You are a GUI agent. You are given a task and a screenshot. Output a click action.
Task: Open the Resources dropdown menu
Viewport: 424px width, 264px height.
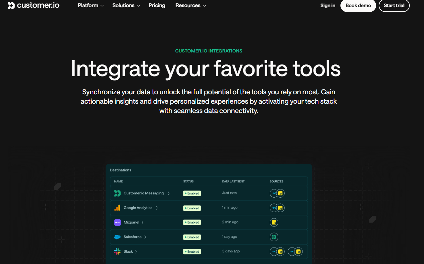point(191,6)
